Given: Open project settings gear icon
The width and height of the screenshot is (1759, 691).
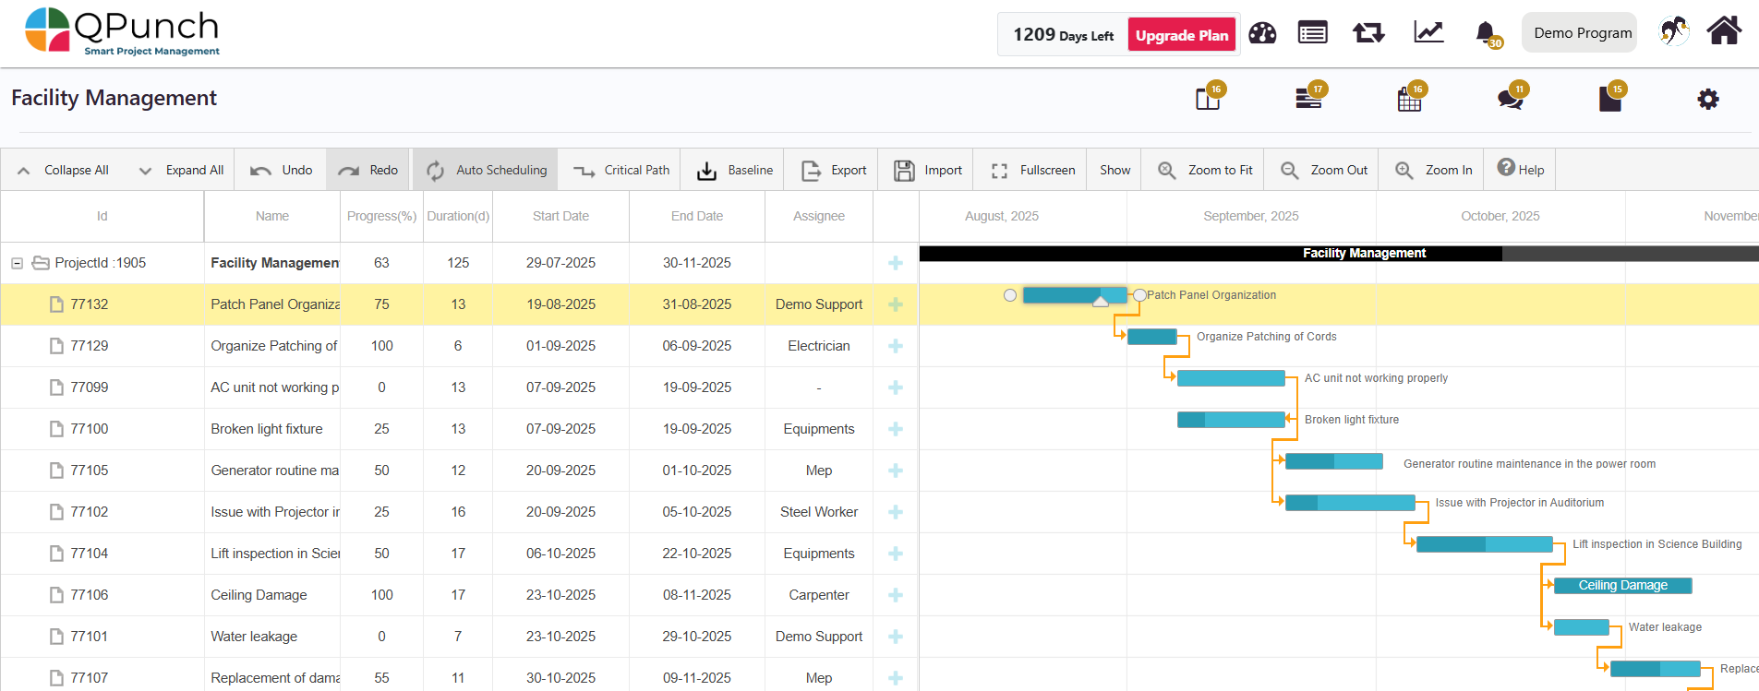Looking at the screenshot, I should click(1707, 99).
